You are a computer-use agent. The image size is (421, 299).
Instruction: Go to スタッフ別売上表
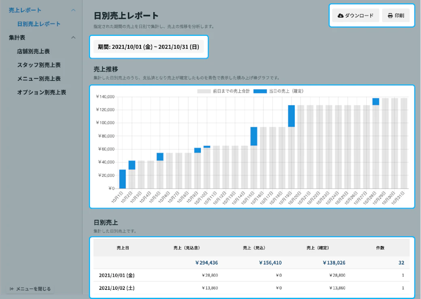39,65
